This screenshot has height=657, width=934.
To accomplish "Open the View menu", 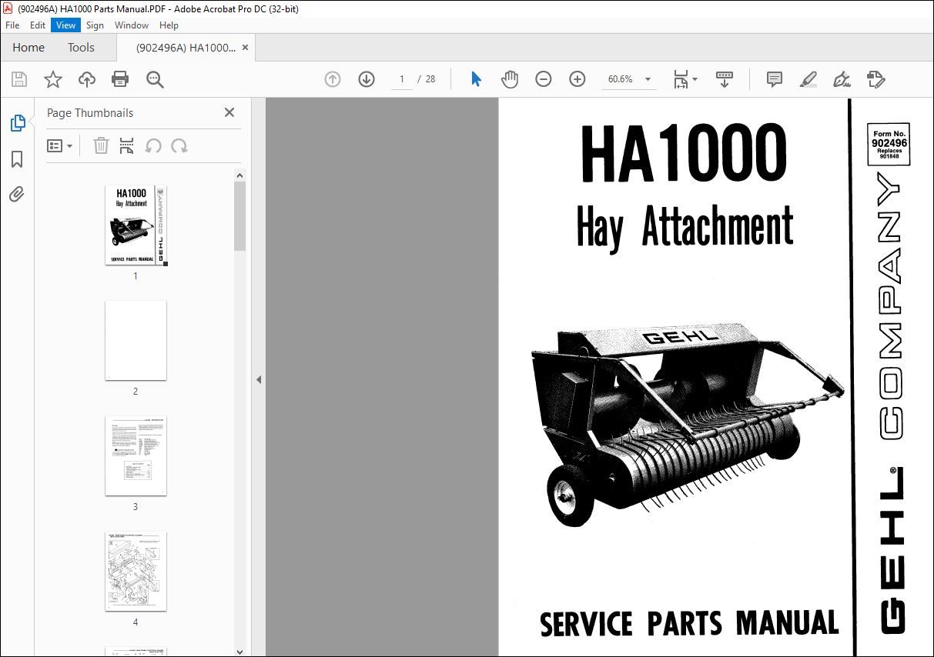I will 65,25.
